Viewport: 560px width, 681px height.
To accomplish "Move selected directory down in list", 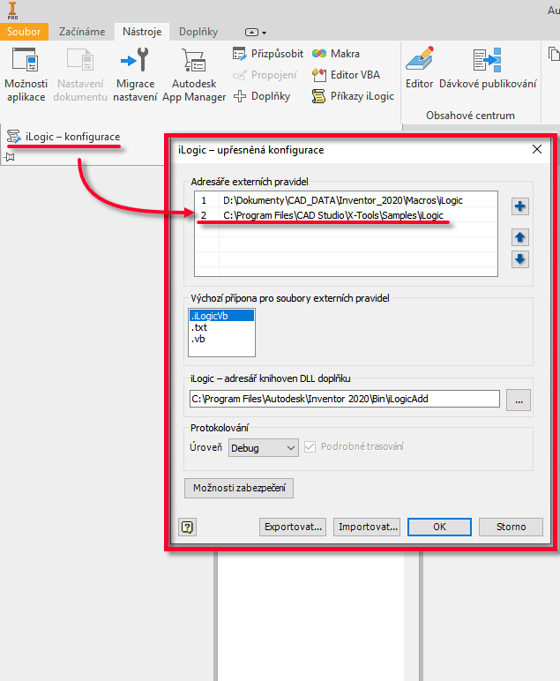I will click(x=520, y=258).
